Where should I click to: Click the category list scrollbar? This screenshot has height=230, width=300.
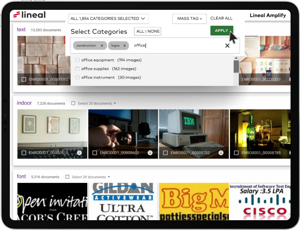point(236,66)
